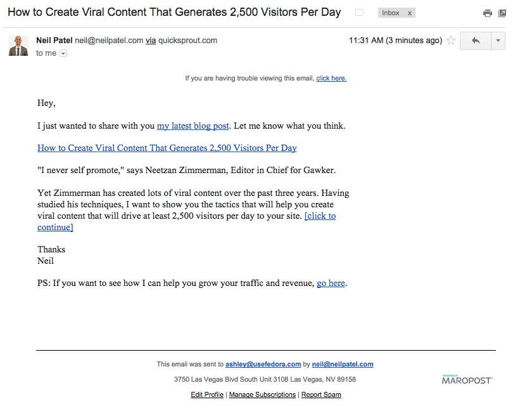Open email in a new window
The width and height of the screenshot is (520, 409).
tap(501, 13)
